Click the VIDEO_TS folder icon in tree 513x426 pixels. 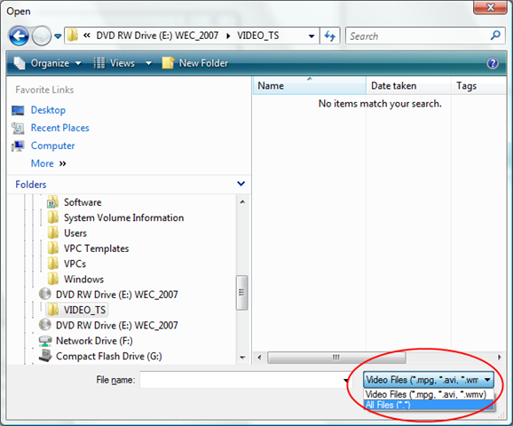coord(52,310)
